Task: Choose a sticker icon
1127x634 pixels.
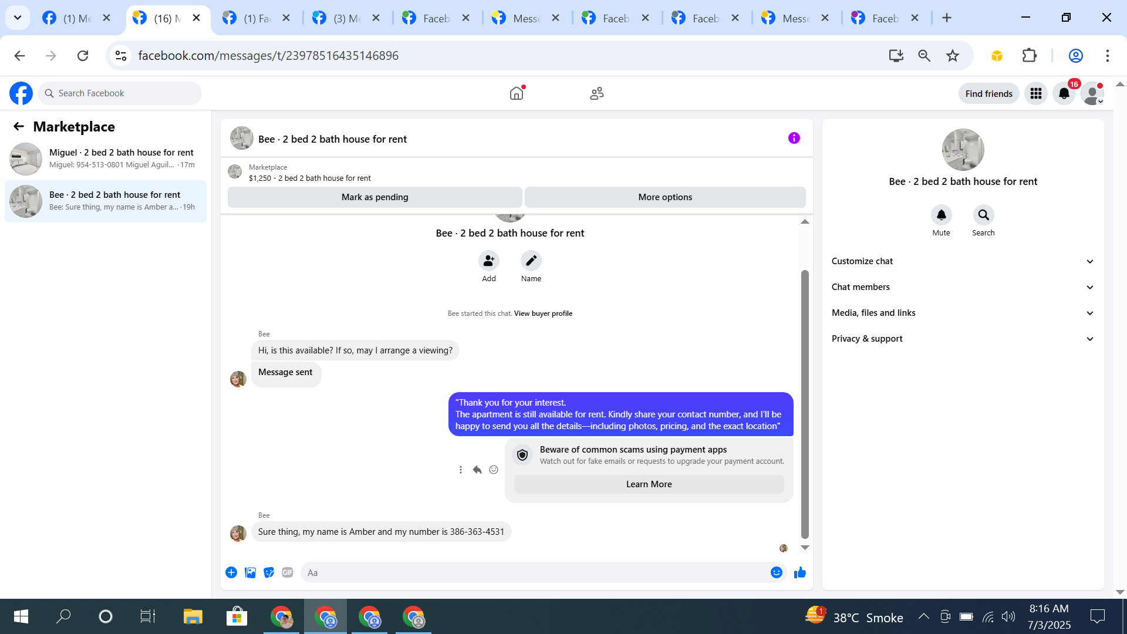Action: pos(269,573)
